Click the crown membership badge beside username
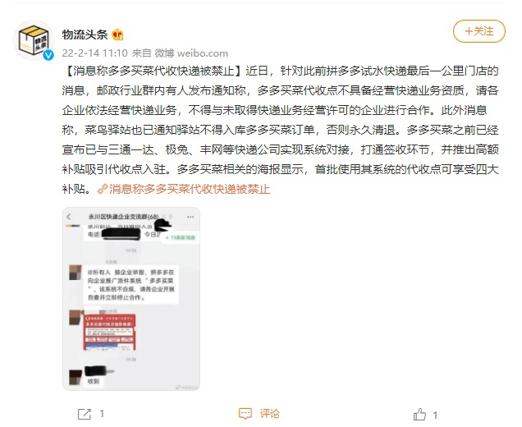This screenshot has height=427, width=522. click(117, 34)
